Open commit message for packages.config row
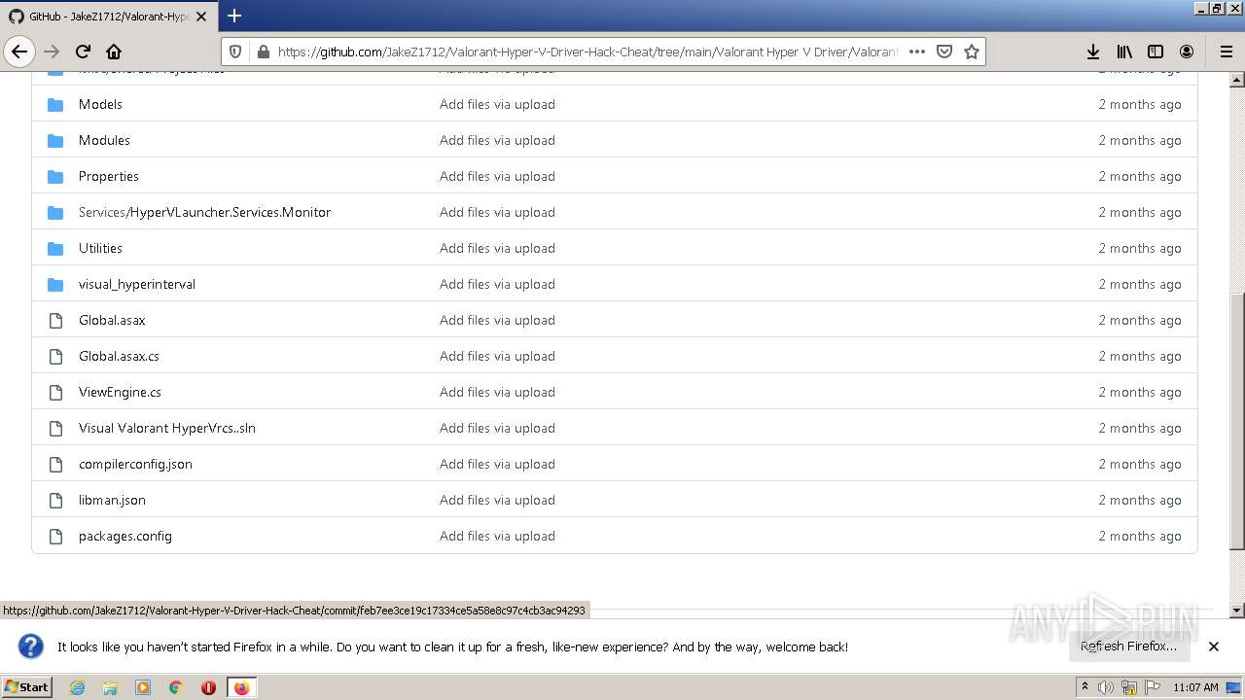The height and width of the screenshot is (700, 1245). (x=497, y=536)
